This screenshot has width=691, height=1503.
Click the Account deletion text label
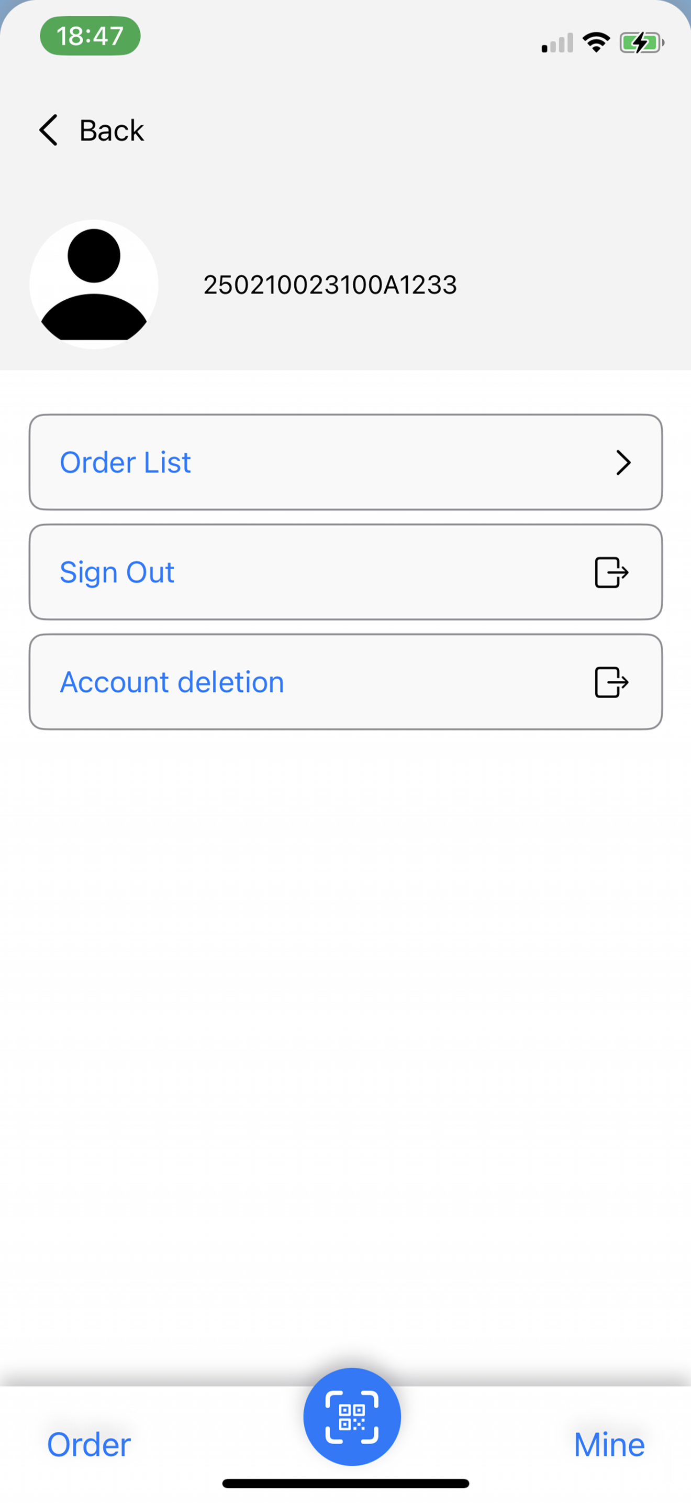pos(172,681)
